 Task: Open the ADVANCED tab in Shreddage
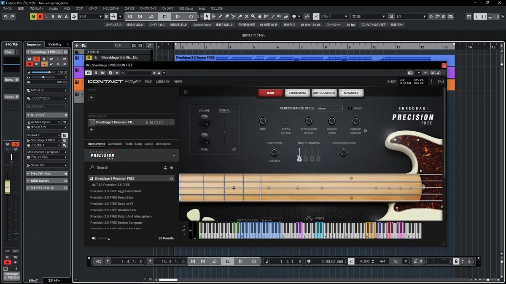click(351, 93)
